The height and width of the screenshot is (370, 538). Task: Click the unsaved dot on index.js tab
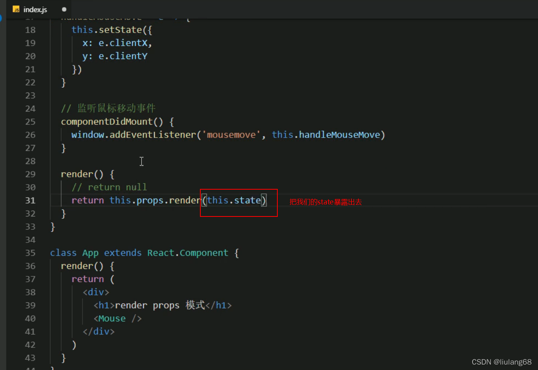(x=64, y=9)
